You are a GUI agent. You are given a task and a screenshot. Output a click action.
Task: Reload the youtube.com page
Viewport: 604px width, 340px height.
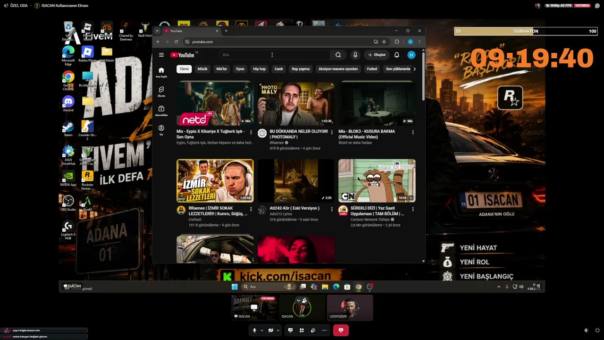pyautogui.click(x=176, y=42)
